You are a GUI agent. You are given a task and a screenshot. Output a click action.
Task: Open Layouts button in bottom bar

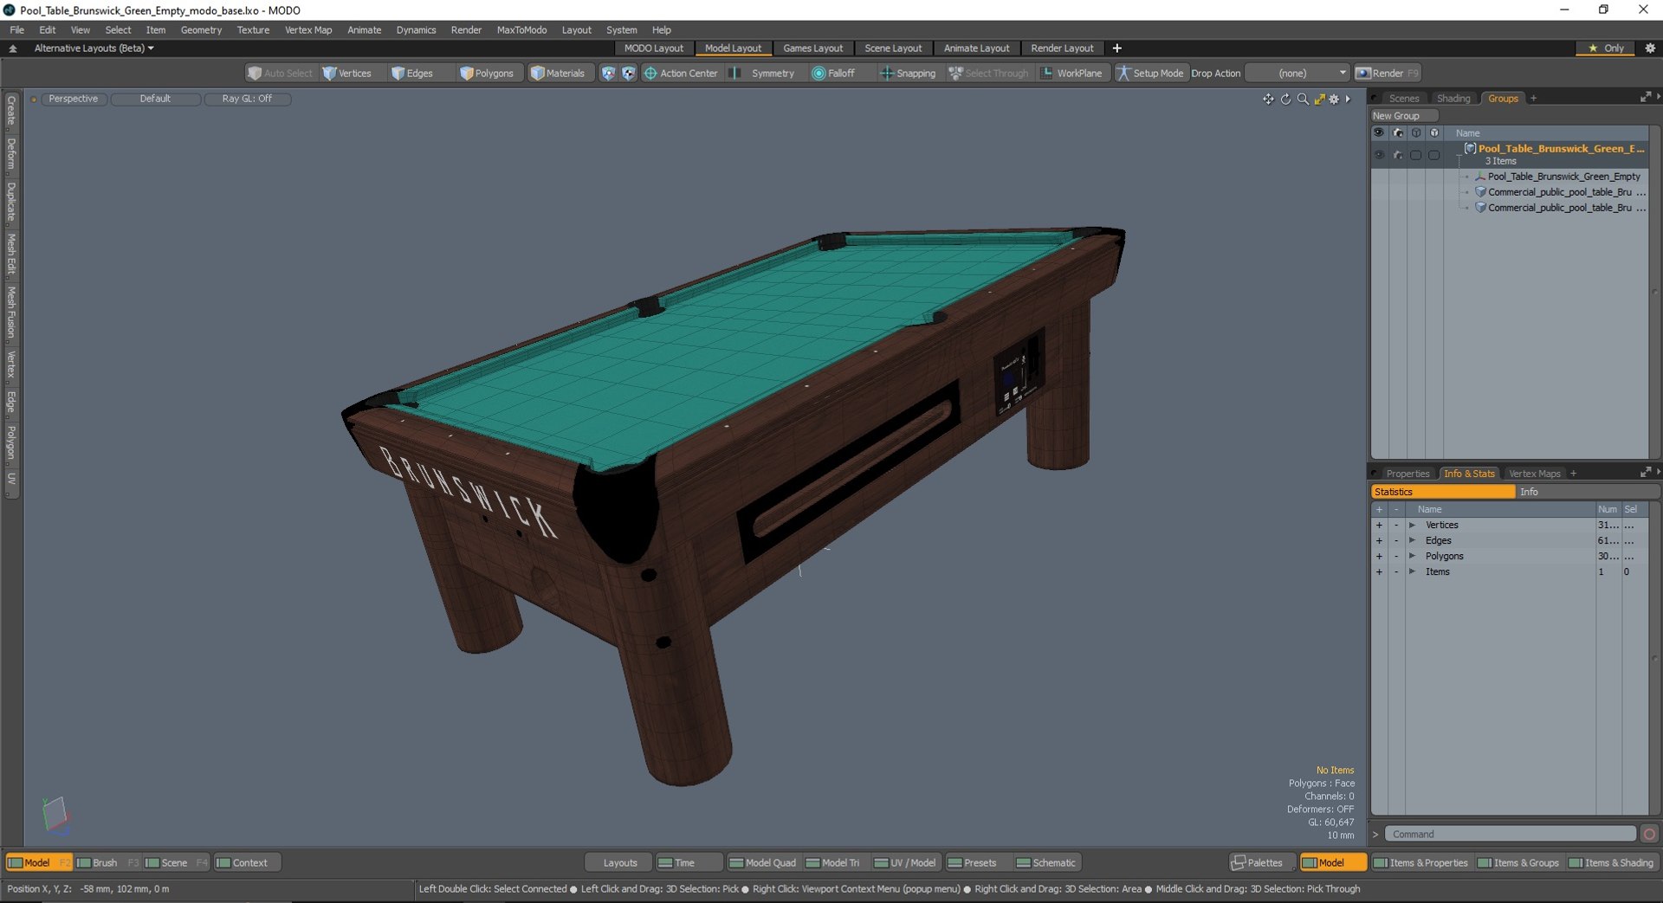click(619, 863)
